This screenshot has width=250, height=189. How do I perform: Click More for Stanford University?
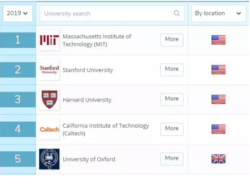[172, 70]
